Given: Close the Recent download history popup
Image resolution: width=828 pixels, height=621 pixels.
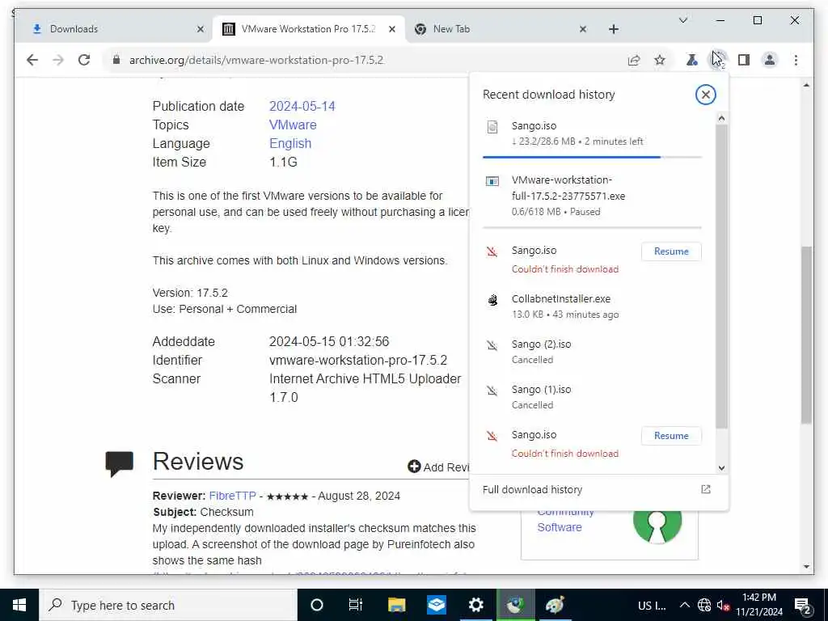Looking at the screenshot, I should coord(705,95).
